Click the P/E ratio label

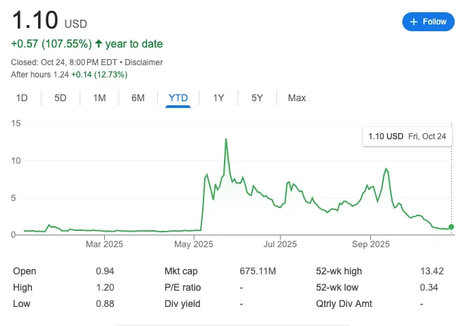[x=183, y=287]
